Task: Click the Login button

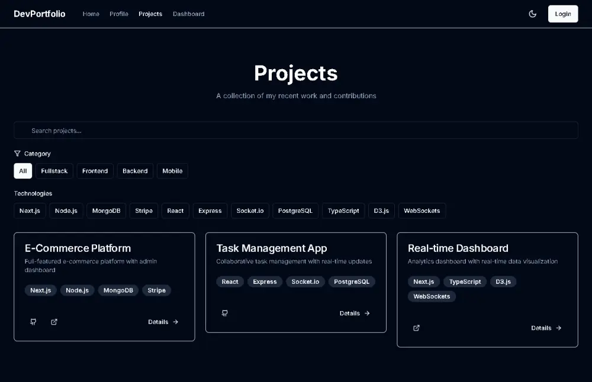Action: (562, 13)
